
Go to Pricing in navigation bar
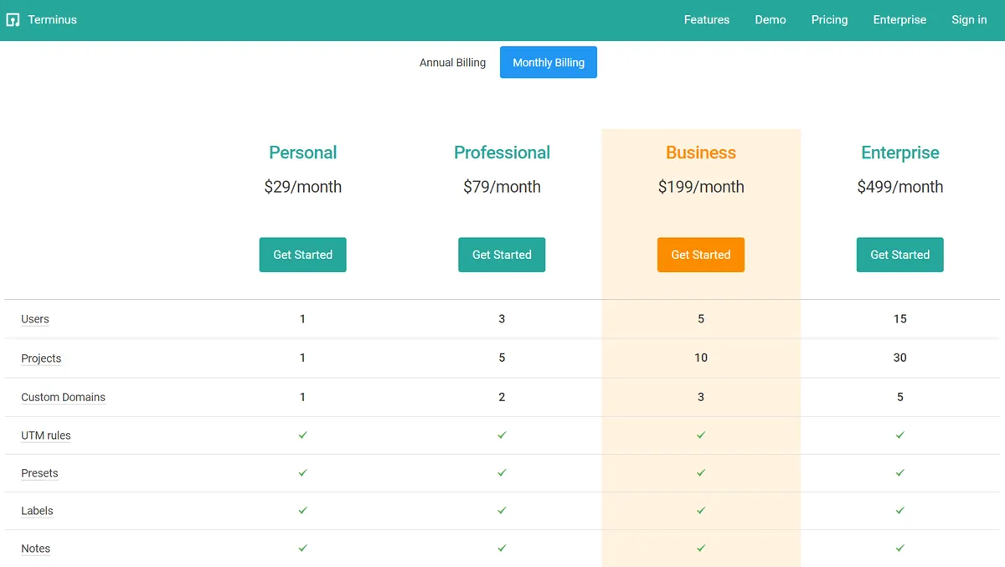coord(829,20)
